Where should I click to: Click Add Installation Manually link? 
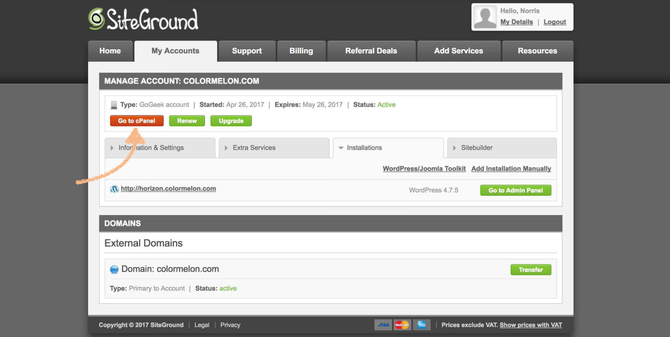click(511, 168)
